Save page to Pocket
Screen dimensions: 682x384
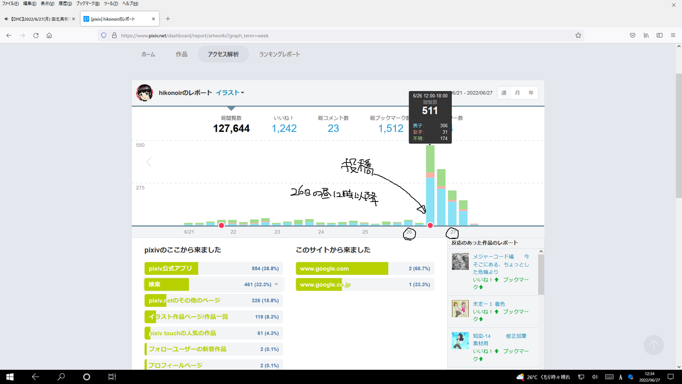633,35
